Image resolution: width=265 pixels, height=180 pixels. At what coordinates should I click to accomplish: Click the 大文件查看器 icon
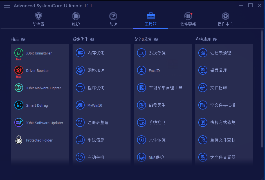pyautogui.click(x=203, y=157)
